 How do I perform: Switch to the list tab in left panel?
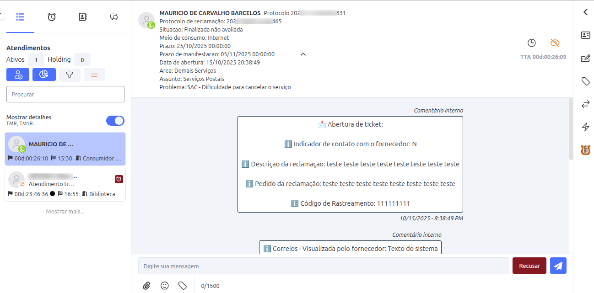coord(20,16)
